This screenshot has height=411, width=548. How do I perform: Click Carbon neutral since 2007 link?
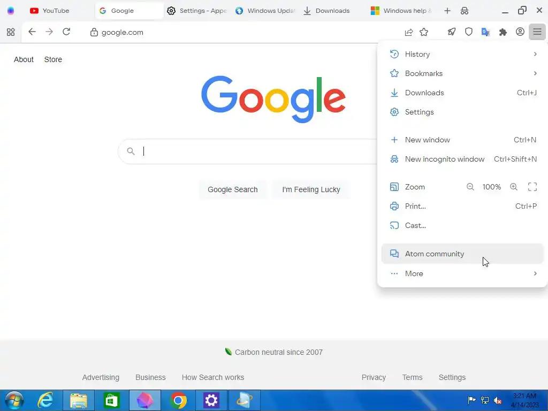click(274, 352)
